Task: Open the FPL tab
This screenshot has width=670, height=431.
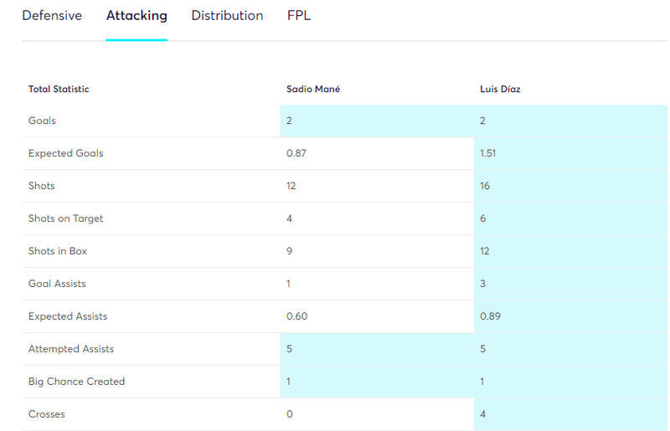Action: (299, 15)
